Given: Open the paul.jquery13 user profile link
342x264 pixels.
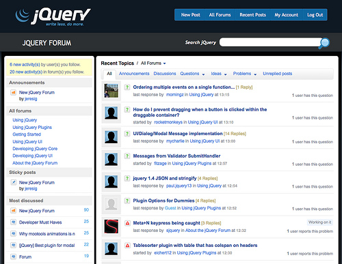Looking at the screenshot, I should pos(179,186).
